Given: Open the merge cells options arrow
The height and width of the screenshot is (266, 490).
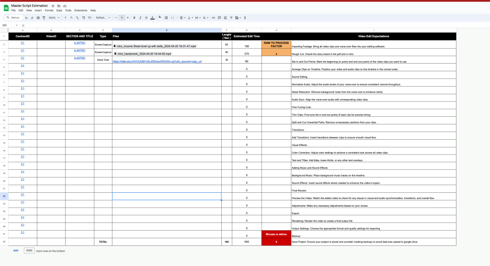Looking at the screenshot, I should tap(176, 18).
